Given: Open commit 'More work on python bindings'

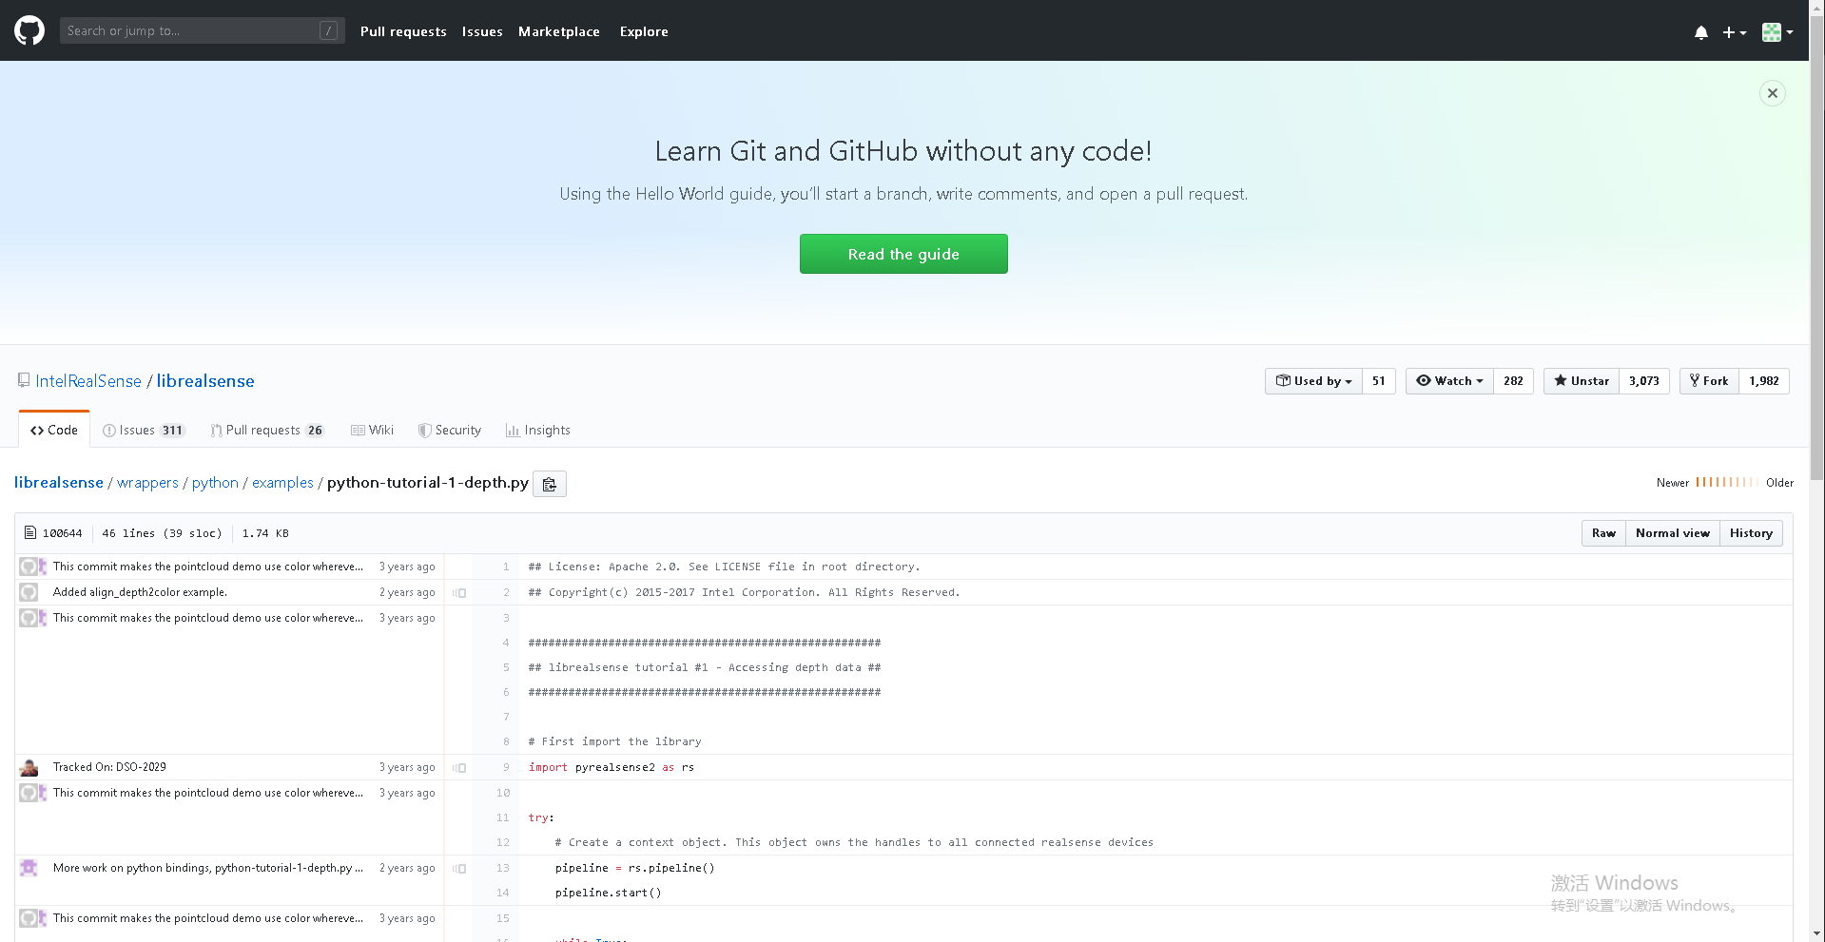Looking at the screenshot, I should [x=208, y=868].
